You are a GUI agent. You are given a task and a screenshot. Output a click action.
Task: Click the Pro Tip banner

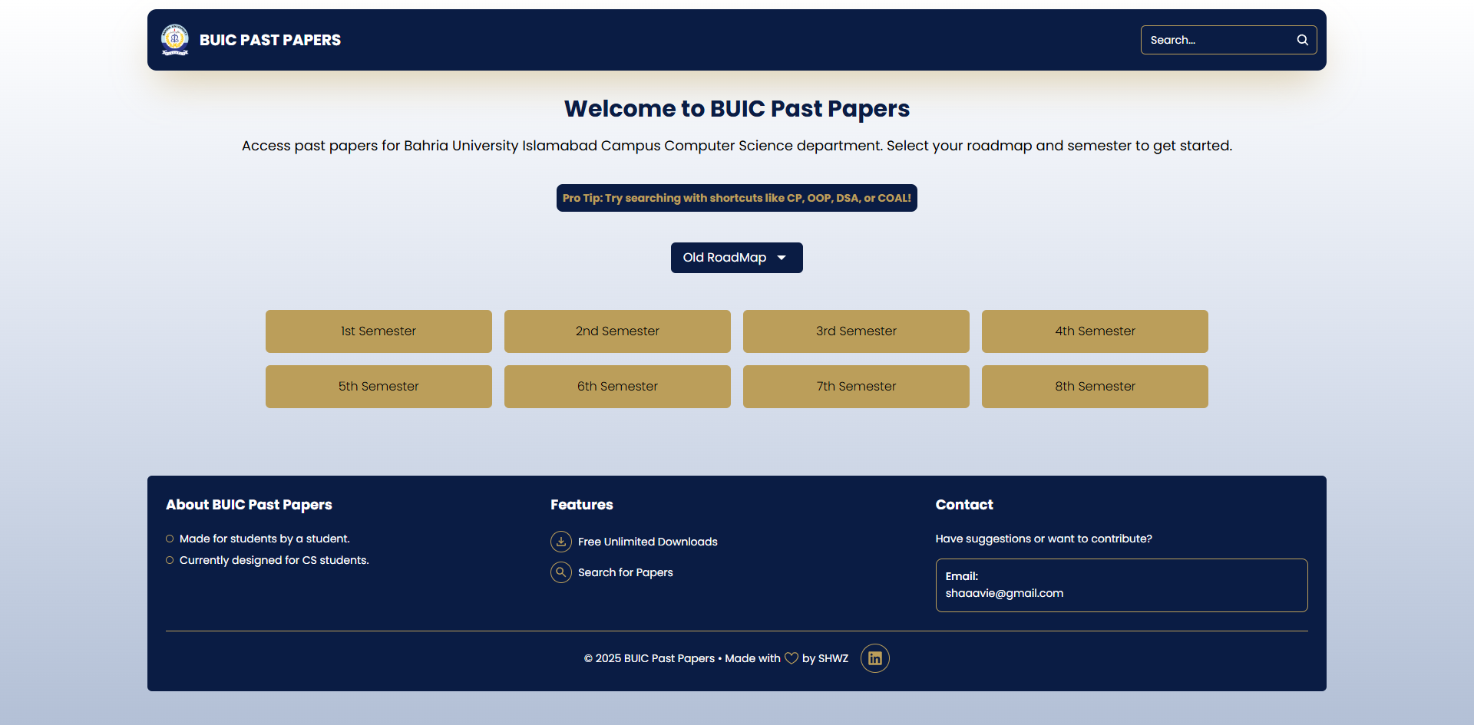(737, 198)
